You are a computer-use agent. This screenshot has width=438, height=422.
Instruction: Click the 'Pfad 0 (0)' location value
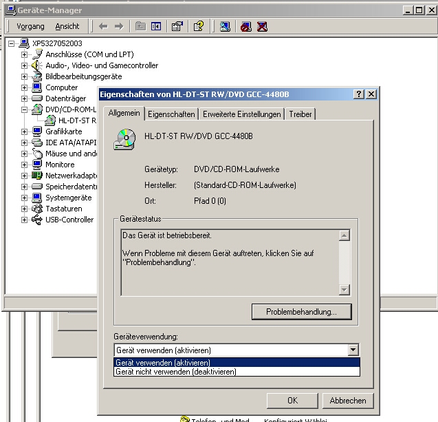pos(210,201)
